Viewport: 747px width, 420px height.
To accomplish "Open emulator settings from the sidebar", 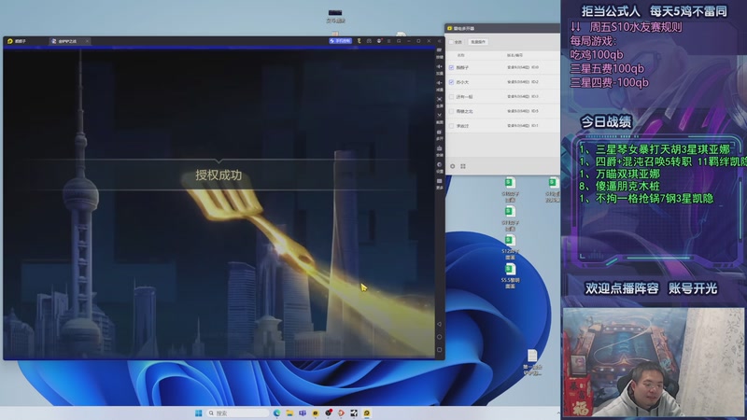I will click(439, 167).
